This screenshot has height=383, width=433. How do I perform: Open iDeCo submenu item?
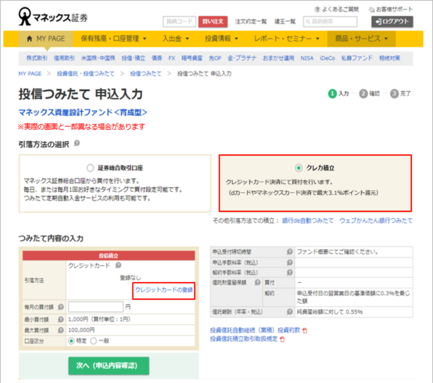point(327,58)
